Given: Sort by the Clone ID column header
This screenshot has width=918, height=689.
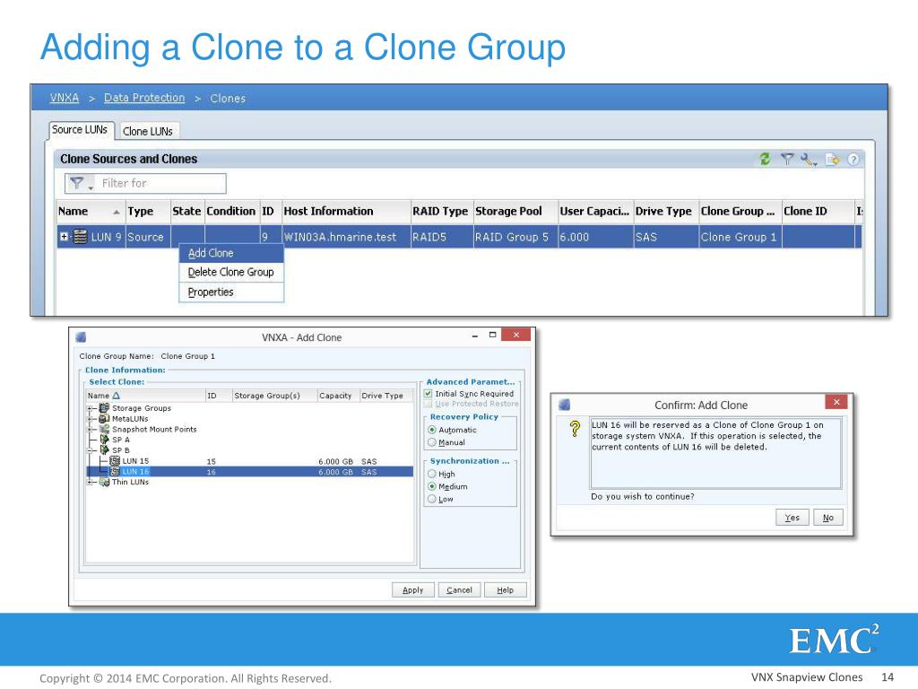Looking at the screenshot, I should (x=818, y=211).
